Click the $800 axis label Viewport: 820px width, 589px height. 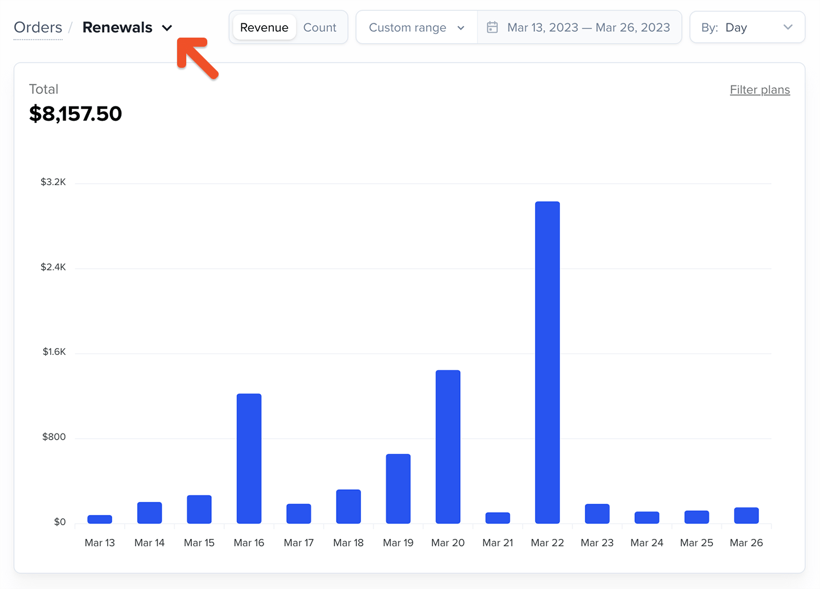tap(54, 437)
